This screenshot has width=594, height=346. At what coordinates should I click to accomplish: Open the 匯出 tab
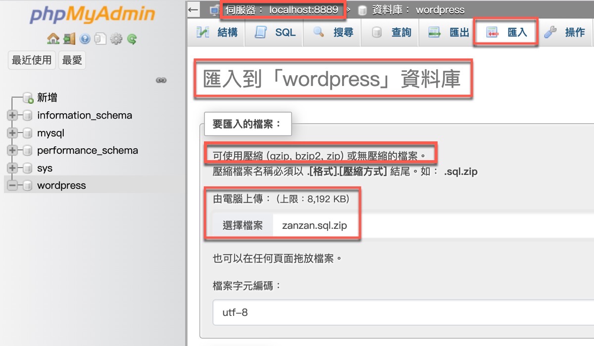(x=448, y=33)
